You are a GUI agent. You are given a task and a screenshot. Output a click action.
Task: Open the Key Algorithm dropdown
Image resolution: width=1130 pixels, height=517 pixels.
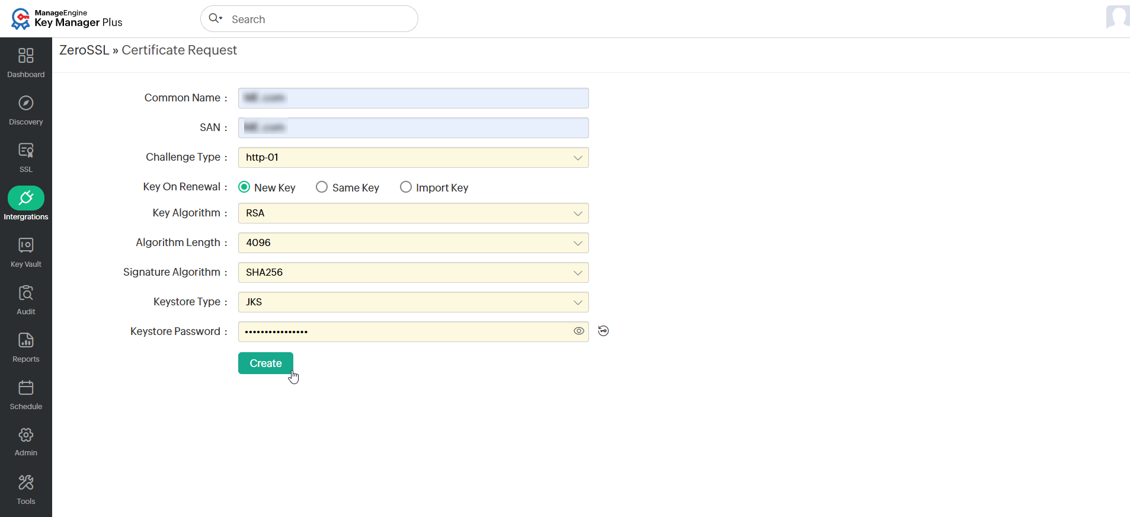click(414, 213)
